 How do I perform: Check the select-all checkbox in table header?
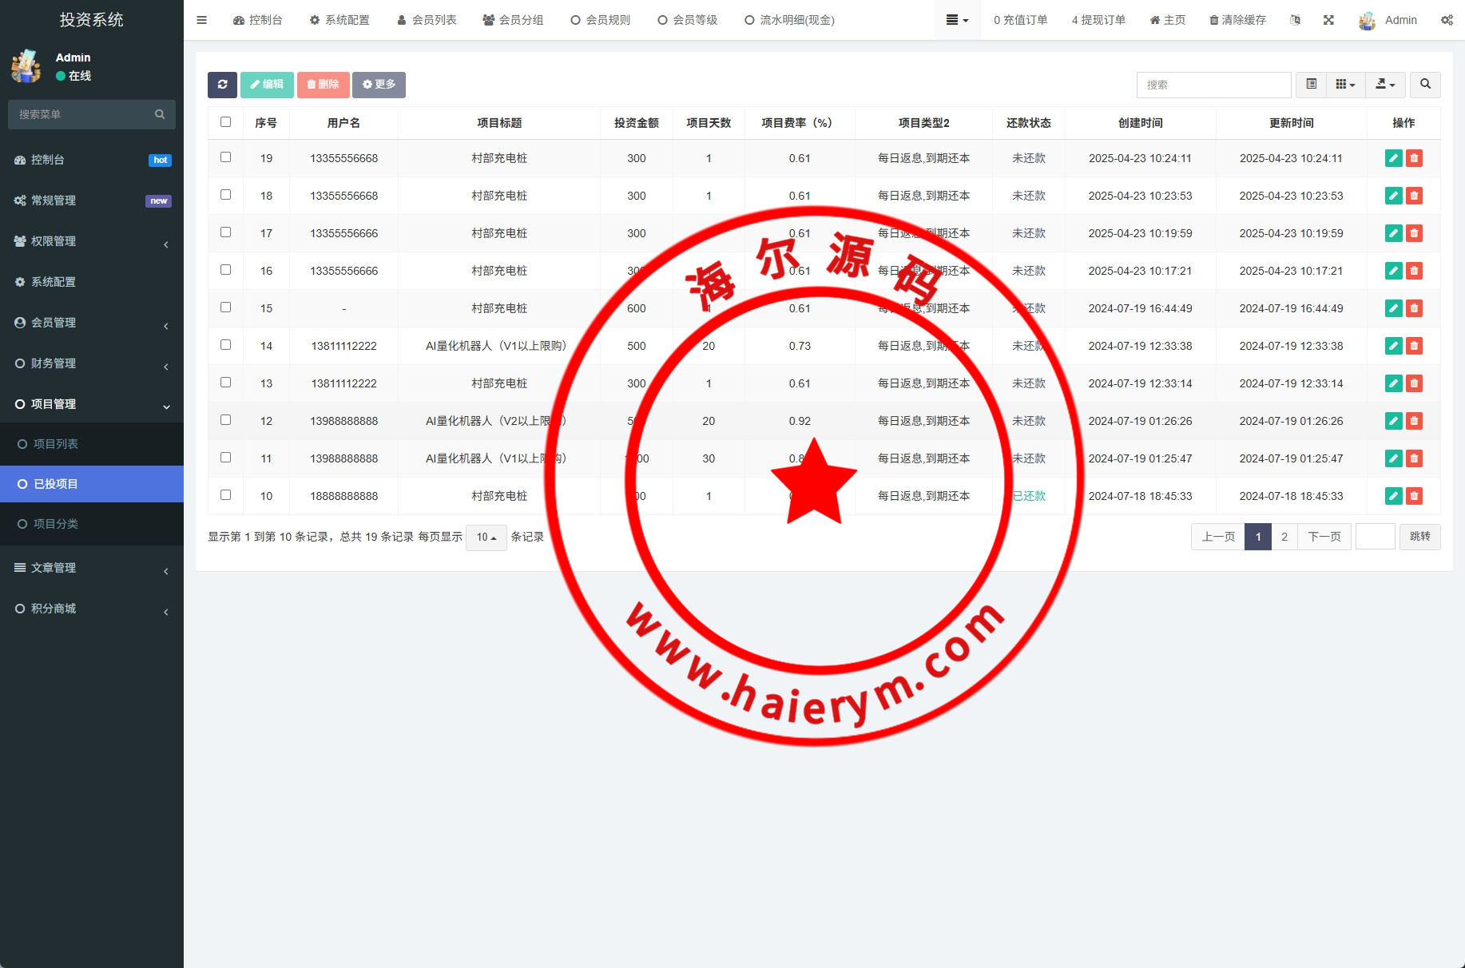pos(225,122)
